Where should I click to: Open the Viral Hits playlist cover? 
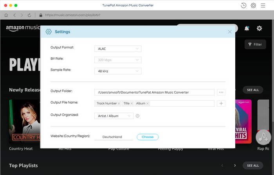coord(243,122)
